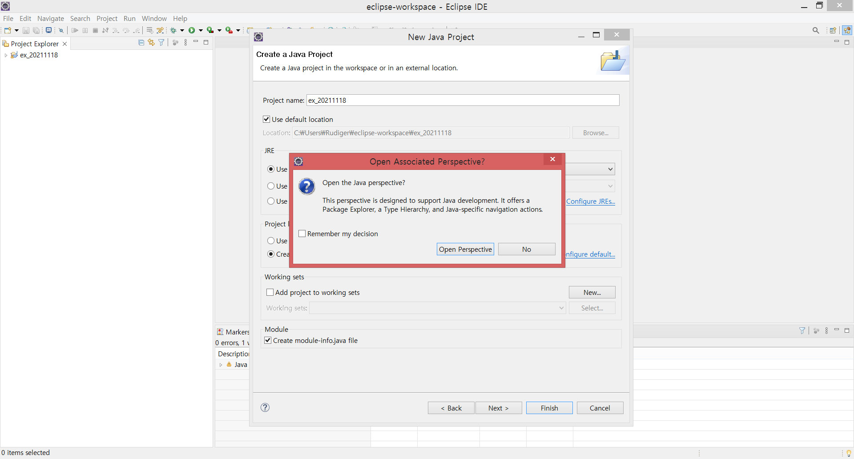This screenshot has width=854, height=459.
Task: Click the tip lightbulb in the status bar
Action: point(849,453)
